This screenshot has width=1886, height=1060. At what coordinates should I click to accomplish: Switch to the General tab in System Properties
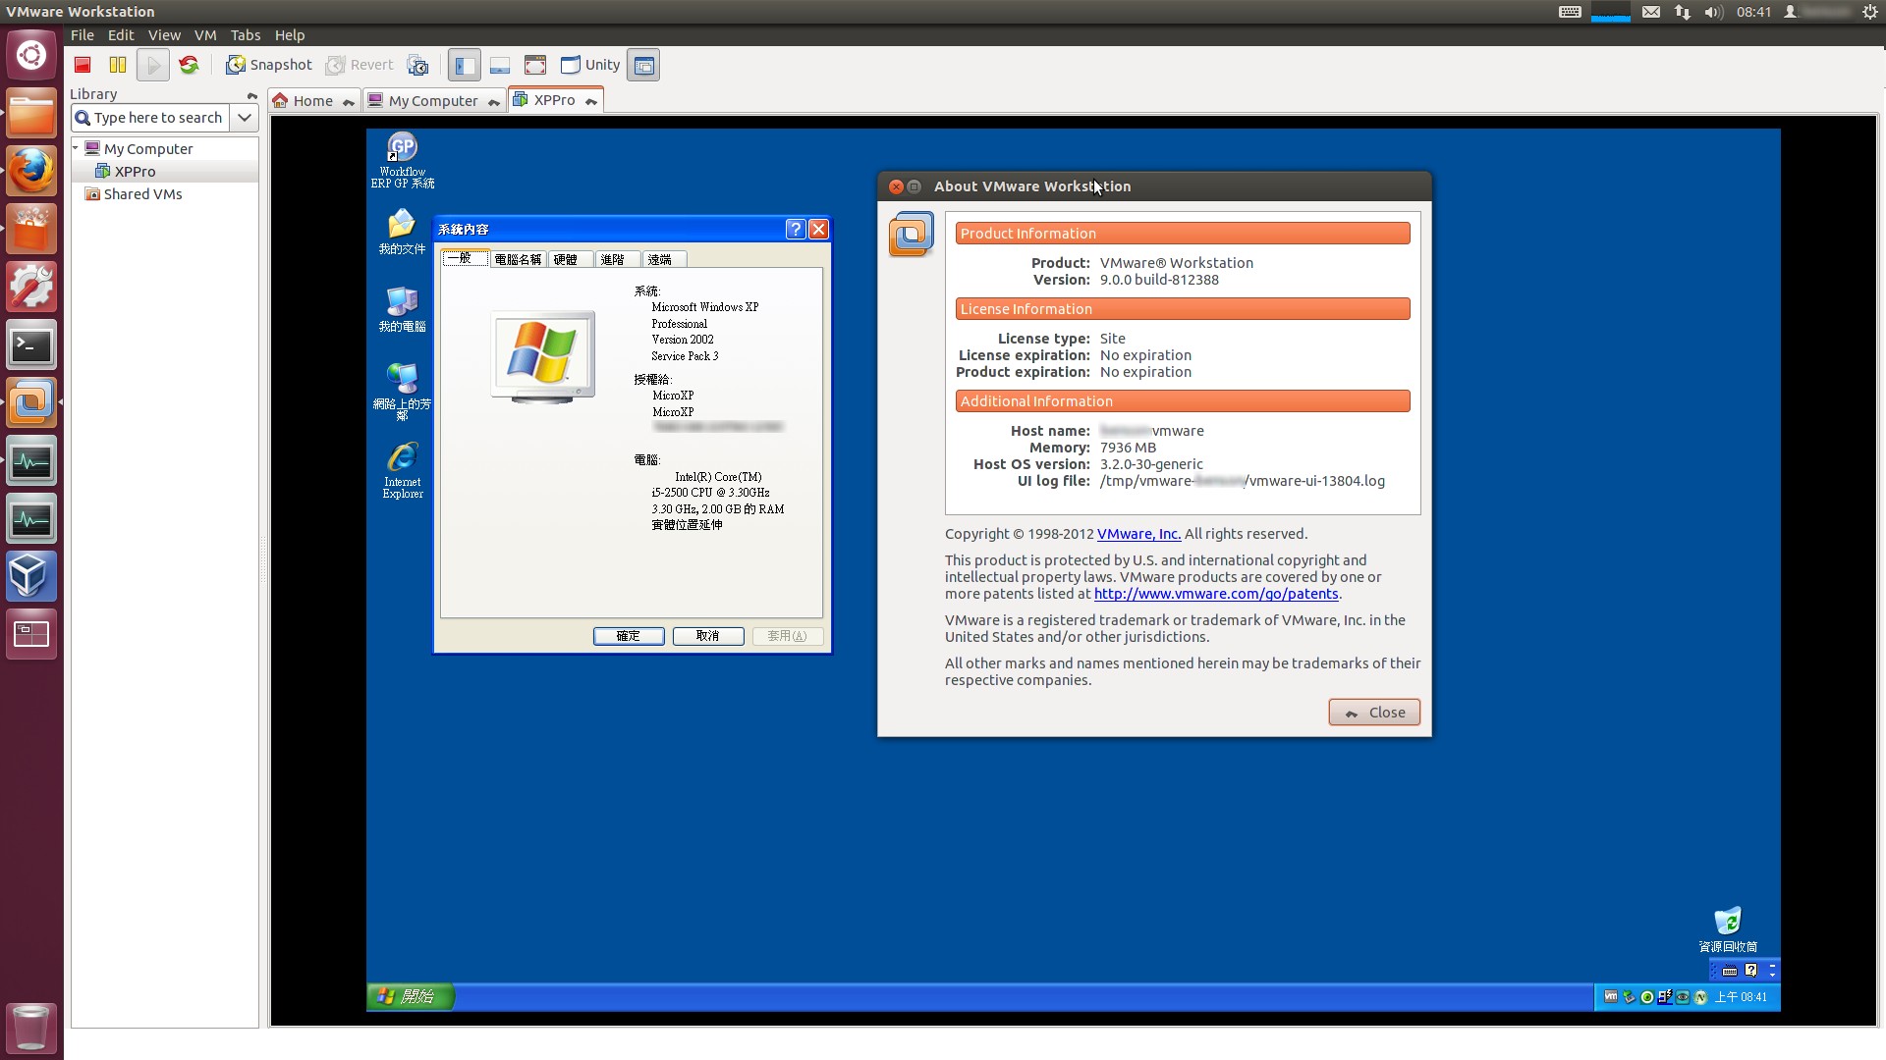465,259
